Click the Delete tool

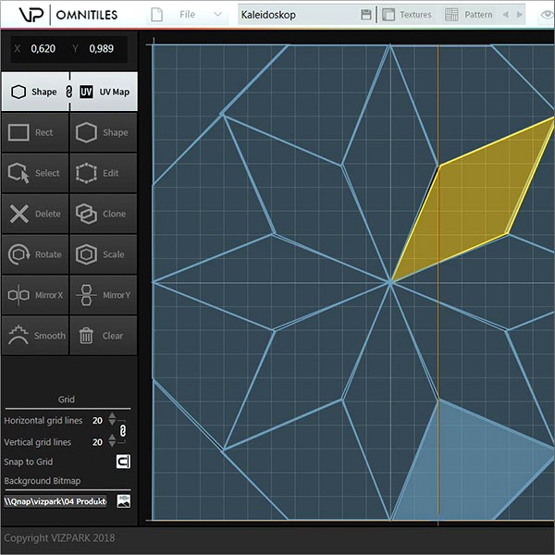tap(34, 214)
